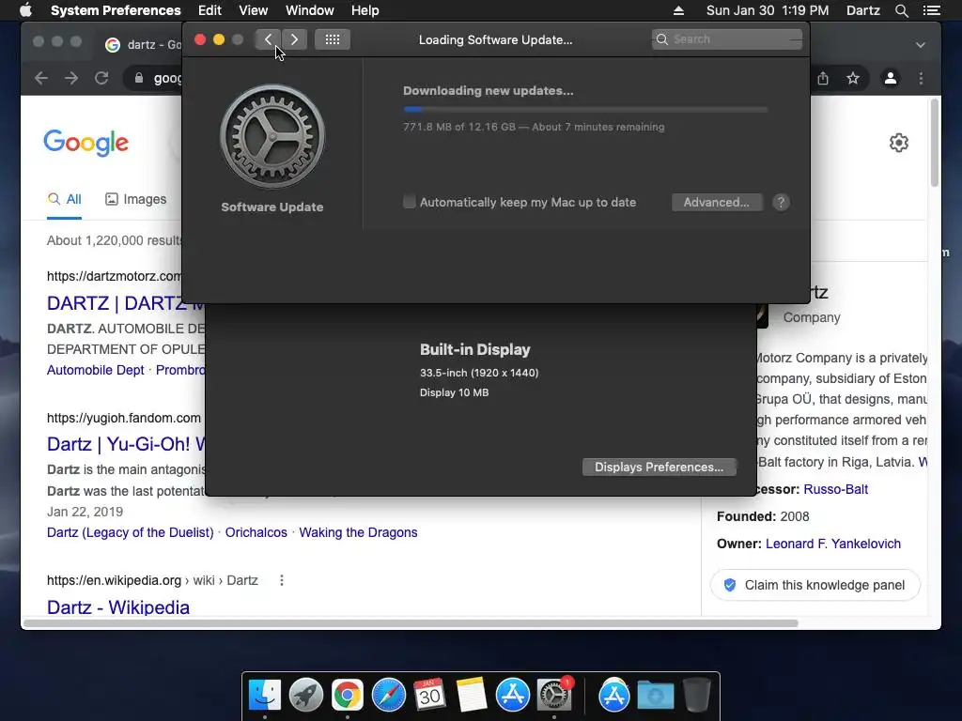Show all preferences grid

pos(333,39)
